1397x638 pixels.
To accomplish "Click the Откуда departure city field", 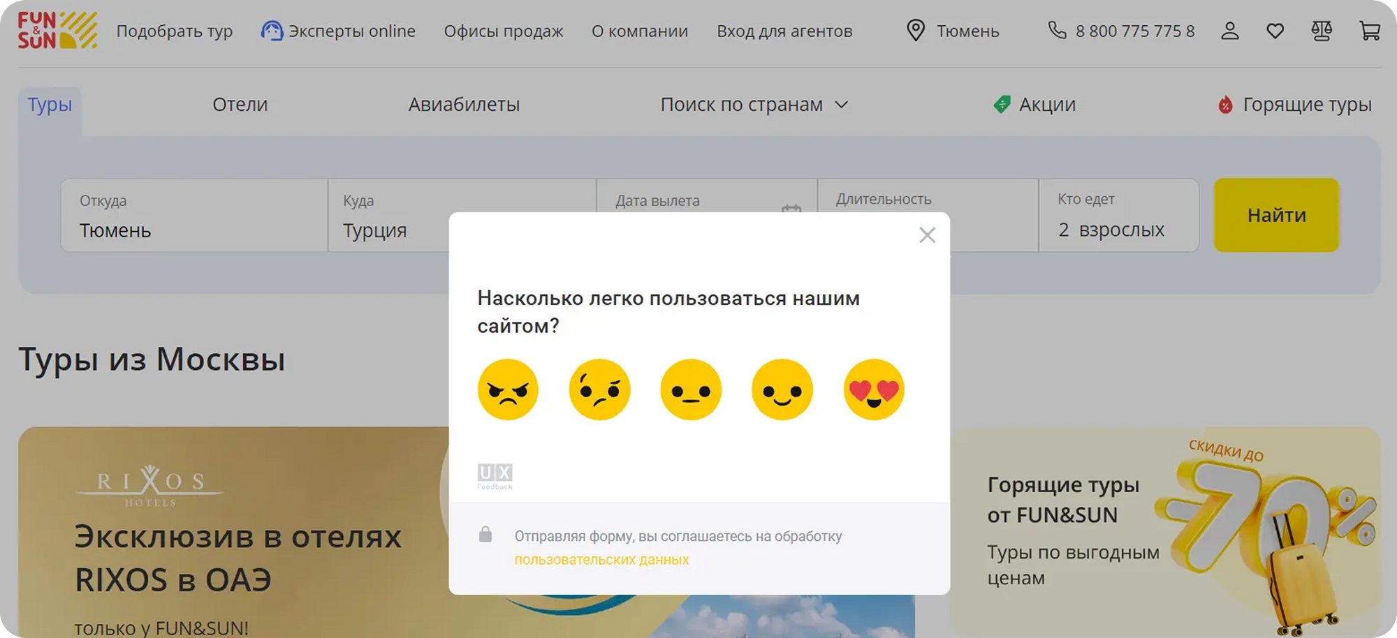I will click(x=193, y=216).
